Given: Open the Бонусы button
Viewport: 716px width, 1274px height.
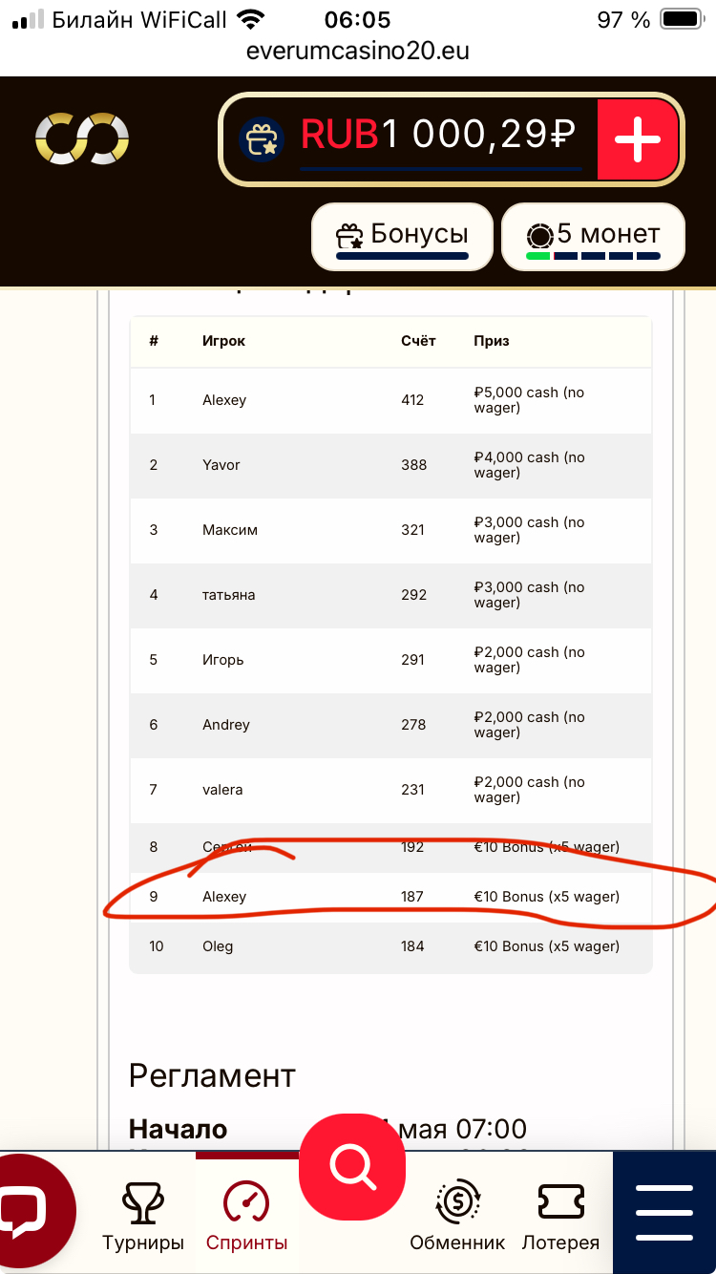Looking at the screenshot, I should click(x=402, y=236).
